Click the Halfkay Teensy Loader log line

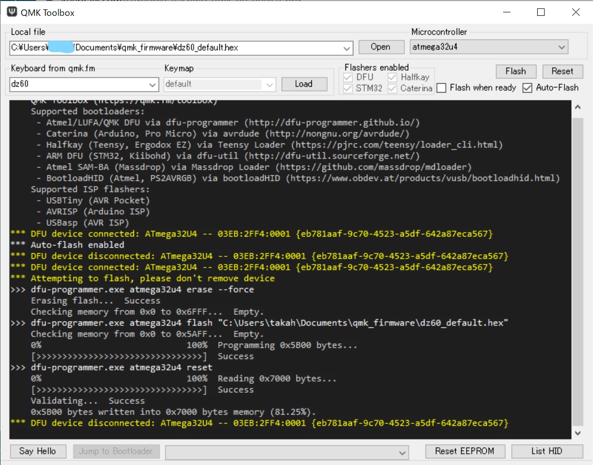269,145
